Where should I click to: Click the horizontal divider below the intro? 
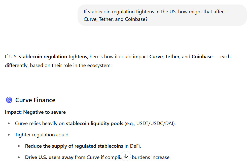pos(126,82)
